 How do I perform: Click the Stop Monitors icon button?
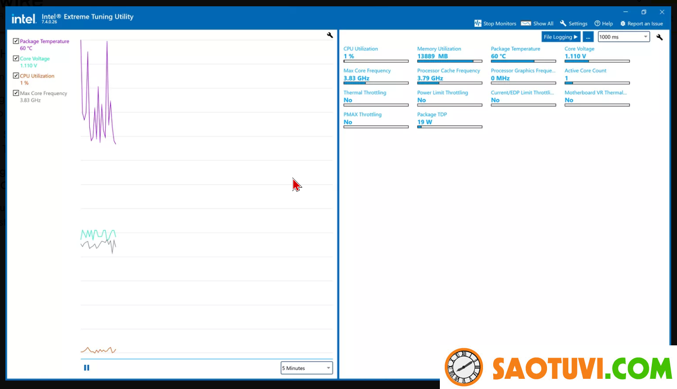[495, 23]
